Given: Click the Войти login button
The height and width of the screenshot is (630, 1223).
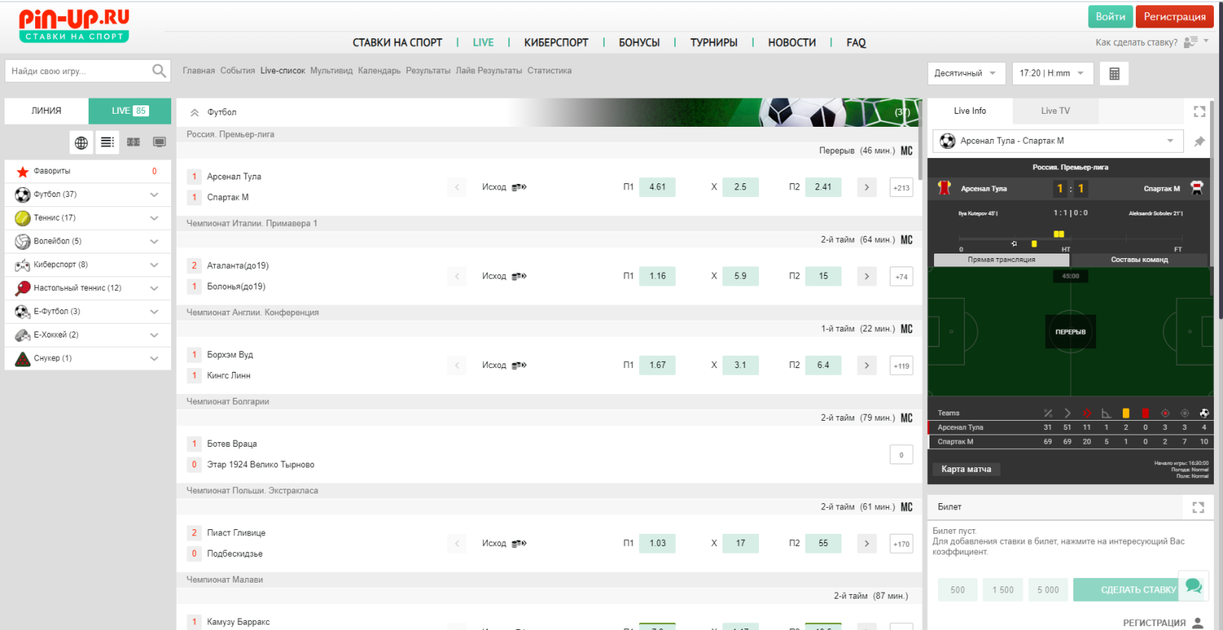Looking at the screenshot, I should (x=1110, y=17).
